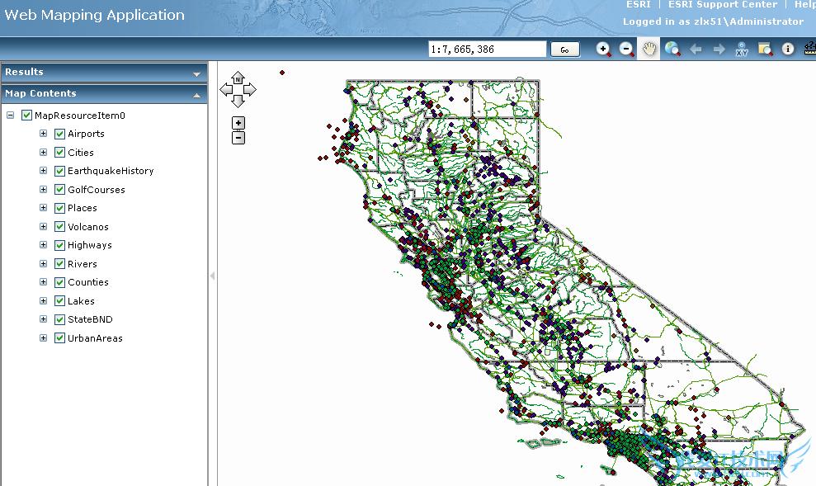816x486 pixels.
Task: Pan map north with up arrow
Action: [238, 78]
